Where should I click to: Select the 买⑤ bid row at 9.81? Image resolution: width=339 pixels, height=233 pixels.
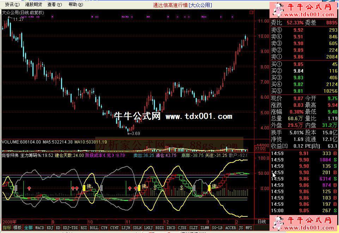(x=304, y=91)
